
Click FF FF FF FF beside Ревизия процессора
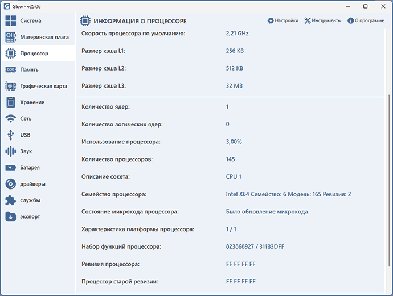(240, 264)
